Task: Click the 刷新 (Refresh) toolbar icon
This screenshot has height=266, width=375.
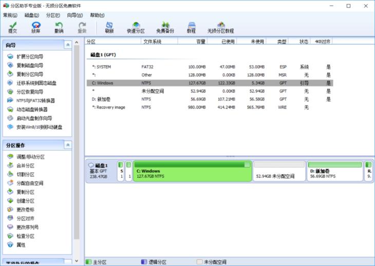Action: click(x=109, y=28)
